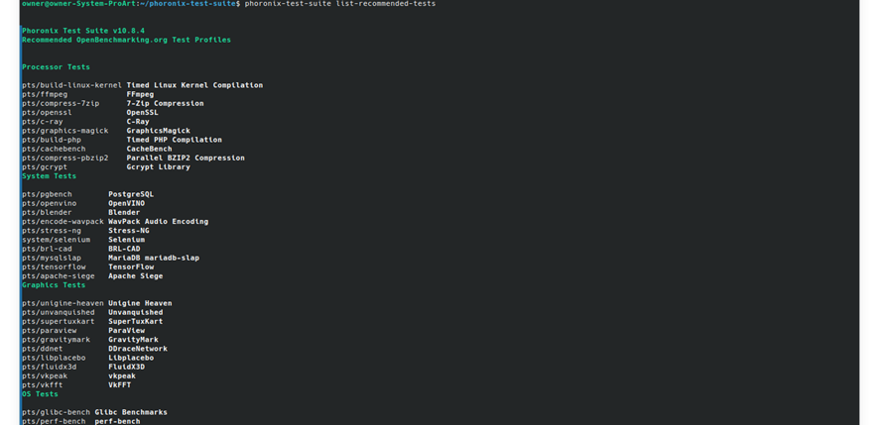Click the pts/ffmpeg test identifier

click(45, 95)
